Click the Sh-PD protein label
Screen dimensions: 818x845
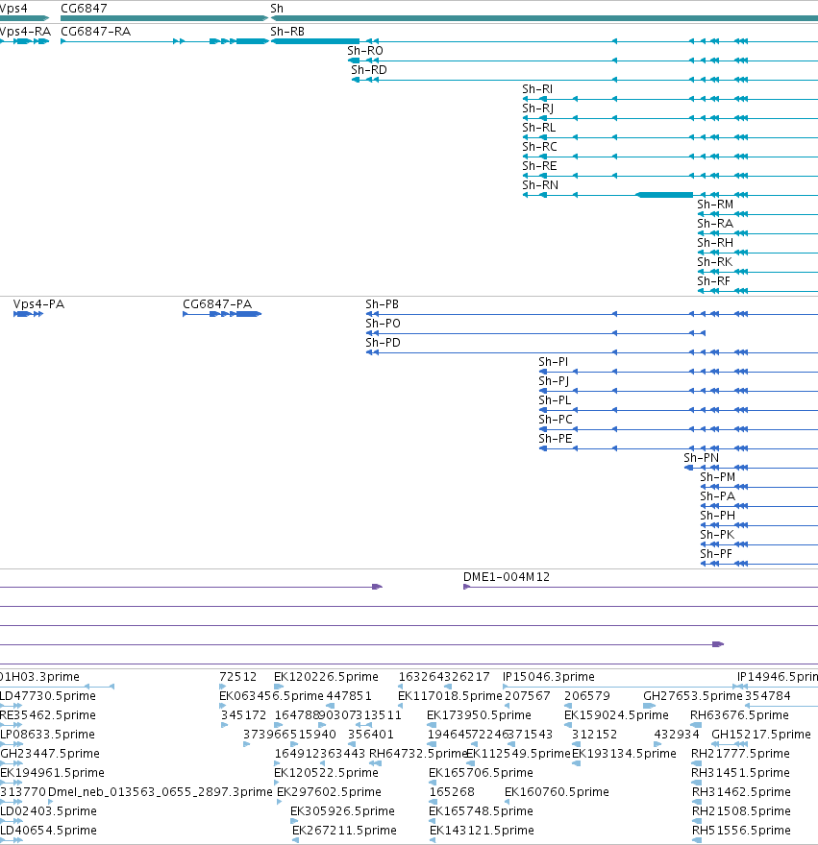point(384,343)
